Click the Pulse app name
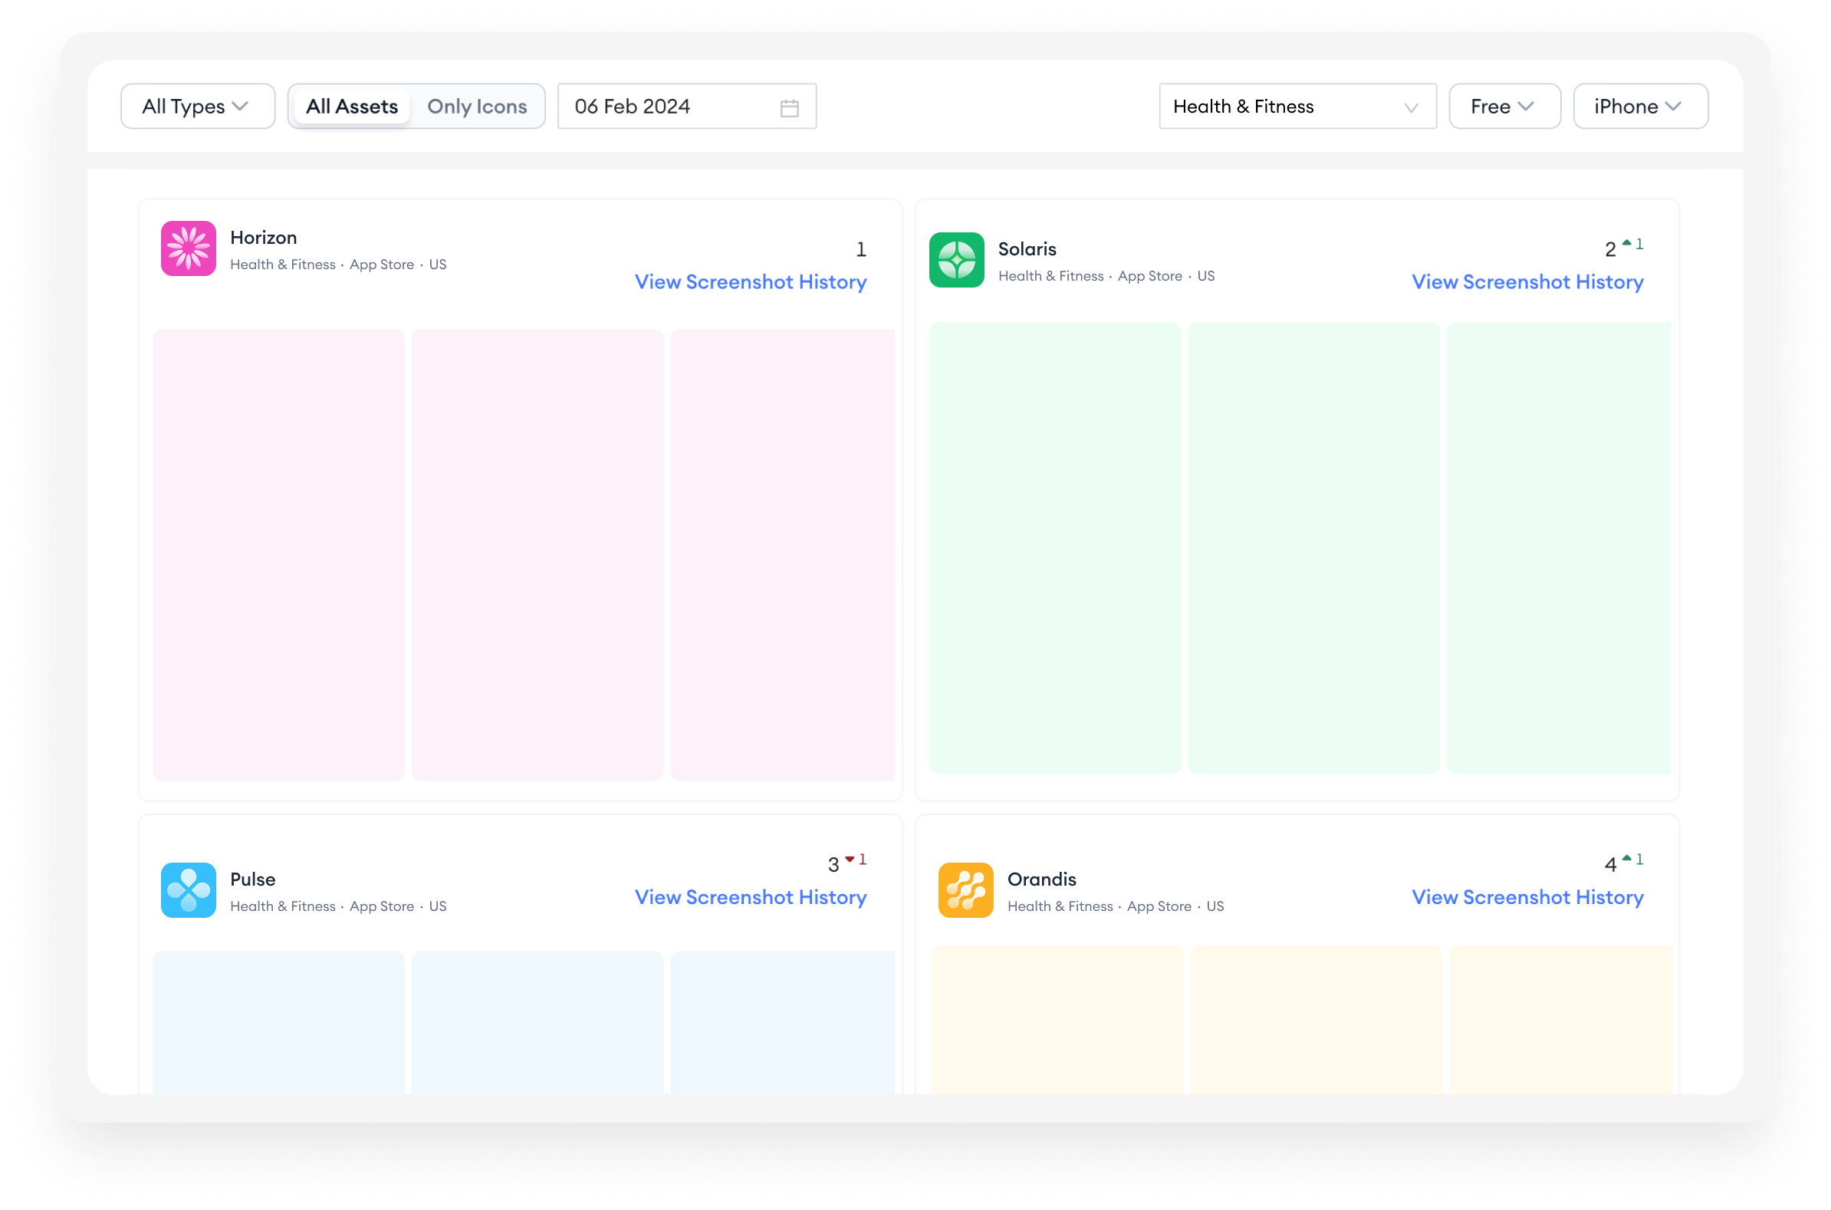 point(252,879)
